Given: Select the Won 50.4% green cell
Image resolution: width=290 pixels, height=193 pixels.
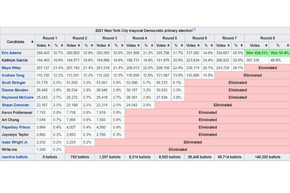Looking at the screenshot, I should click(280, 53).
